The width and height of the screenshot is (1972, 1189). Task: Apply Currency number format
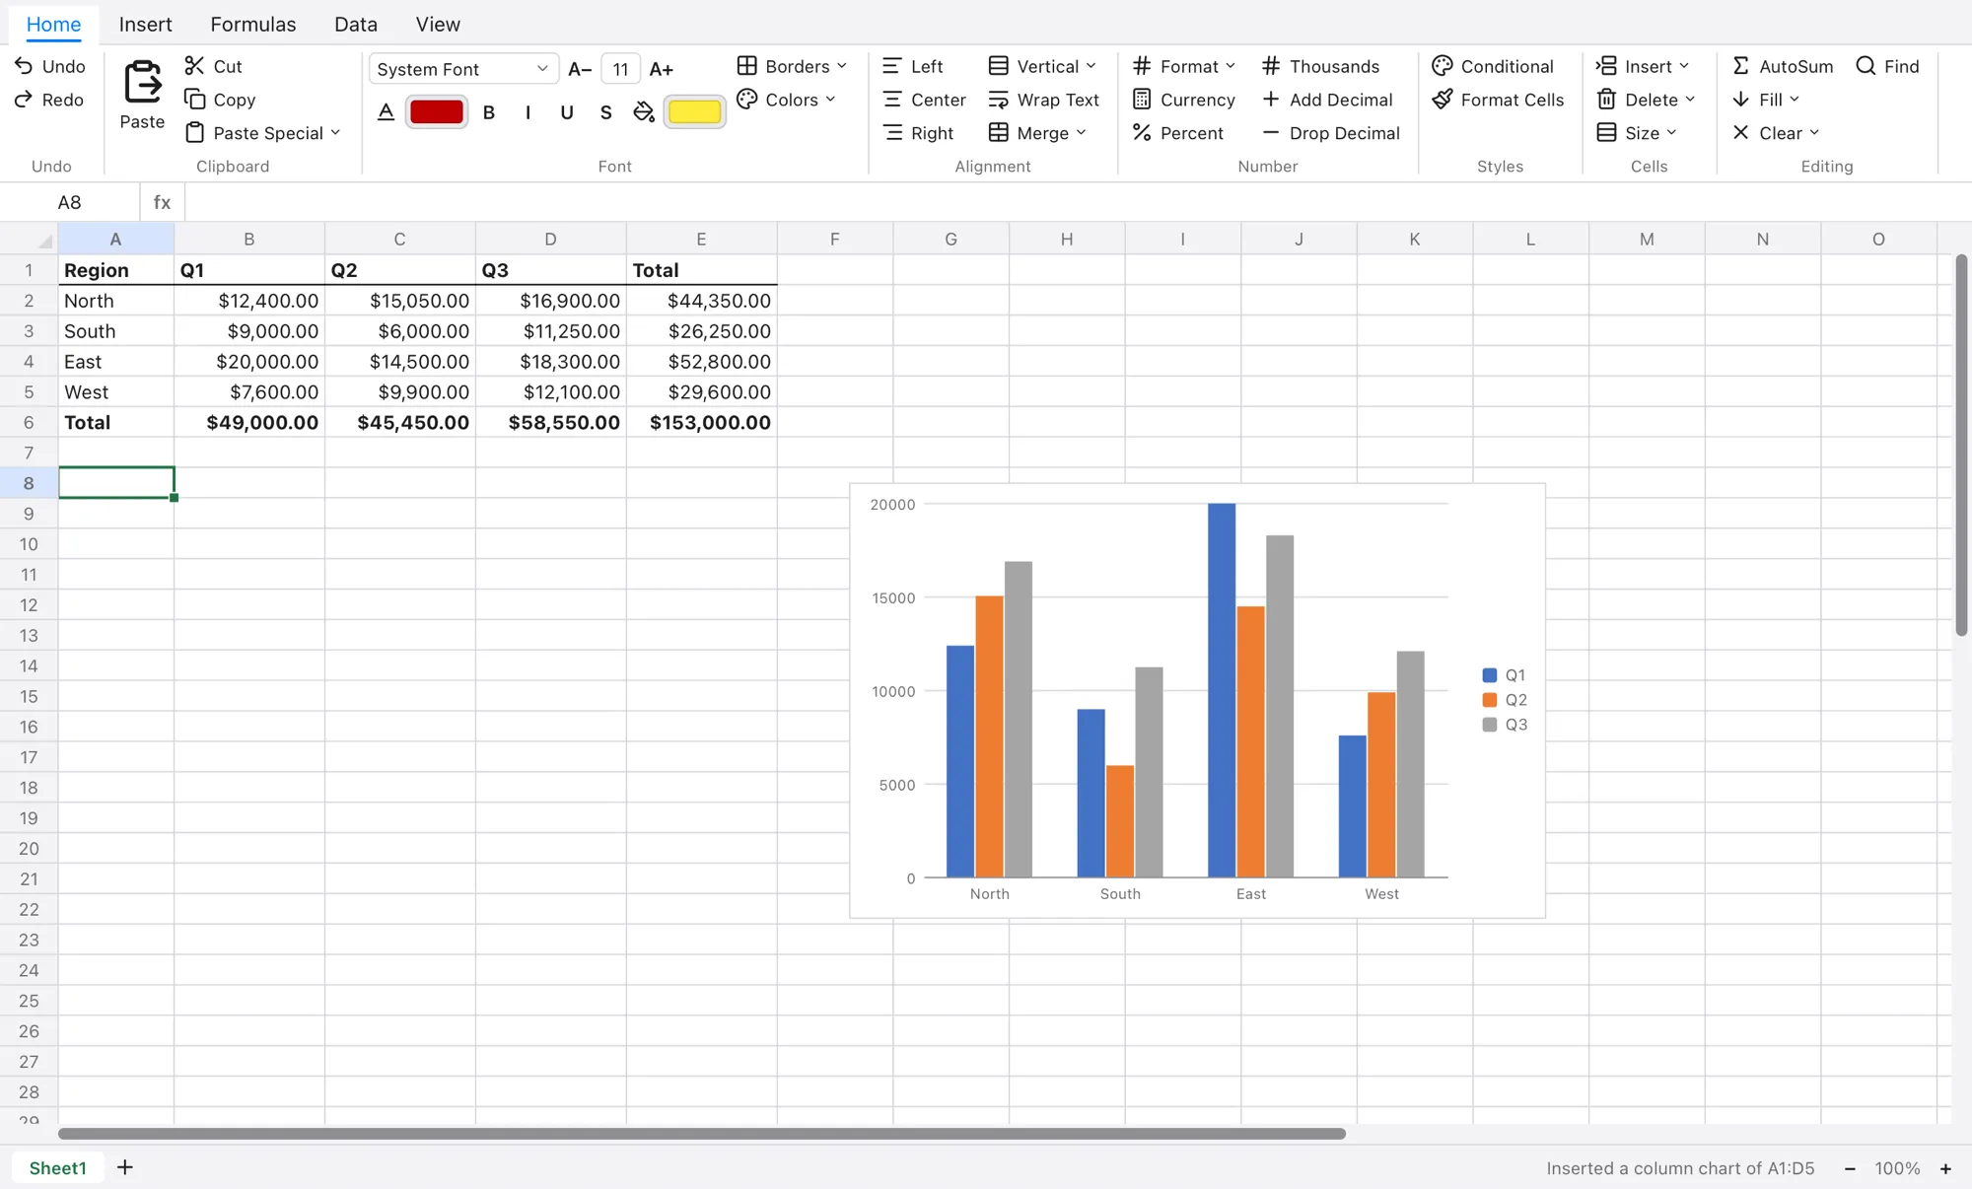[x=1183, y=100]
